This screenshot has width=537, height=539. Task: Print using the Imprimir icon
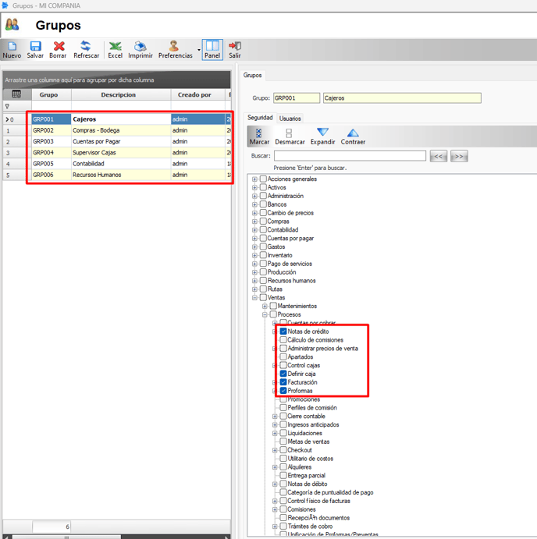[140, 50]
